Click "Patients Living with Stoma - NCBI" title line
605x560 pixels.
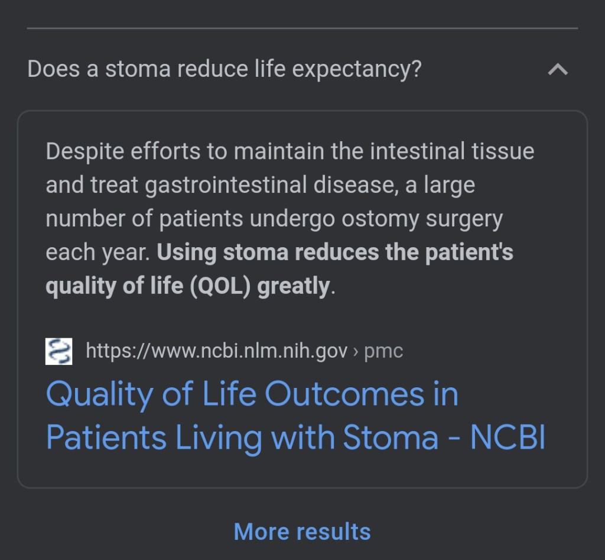coord(295,438)
